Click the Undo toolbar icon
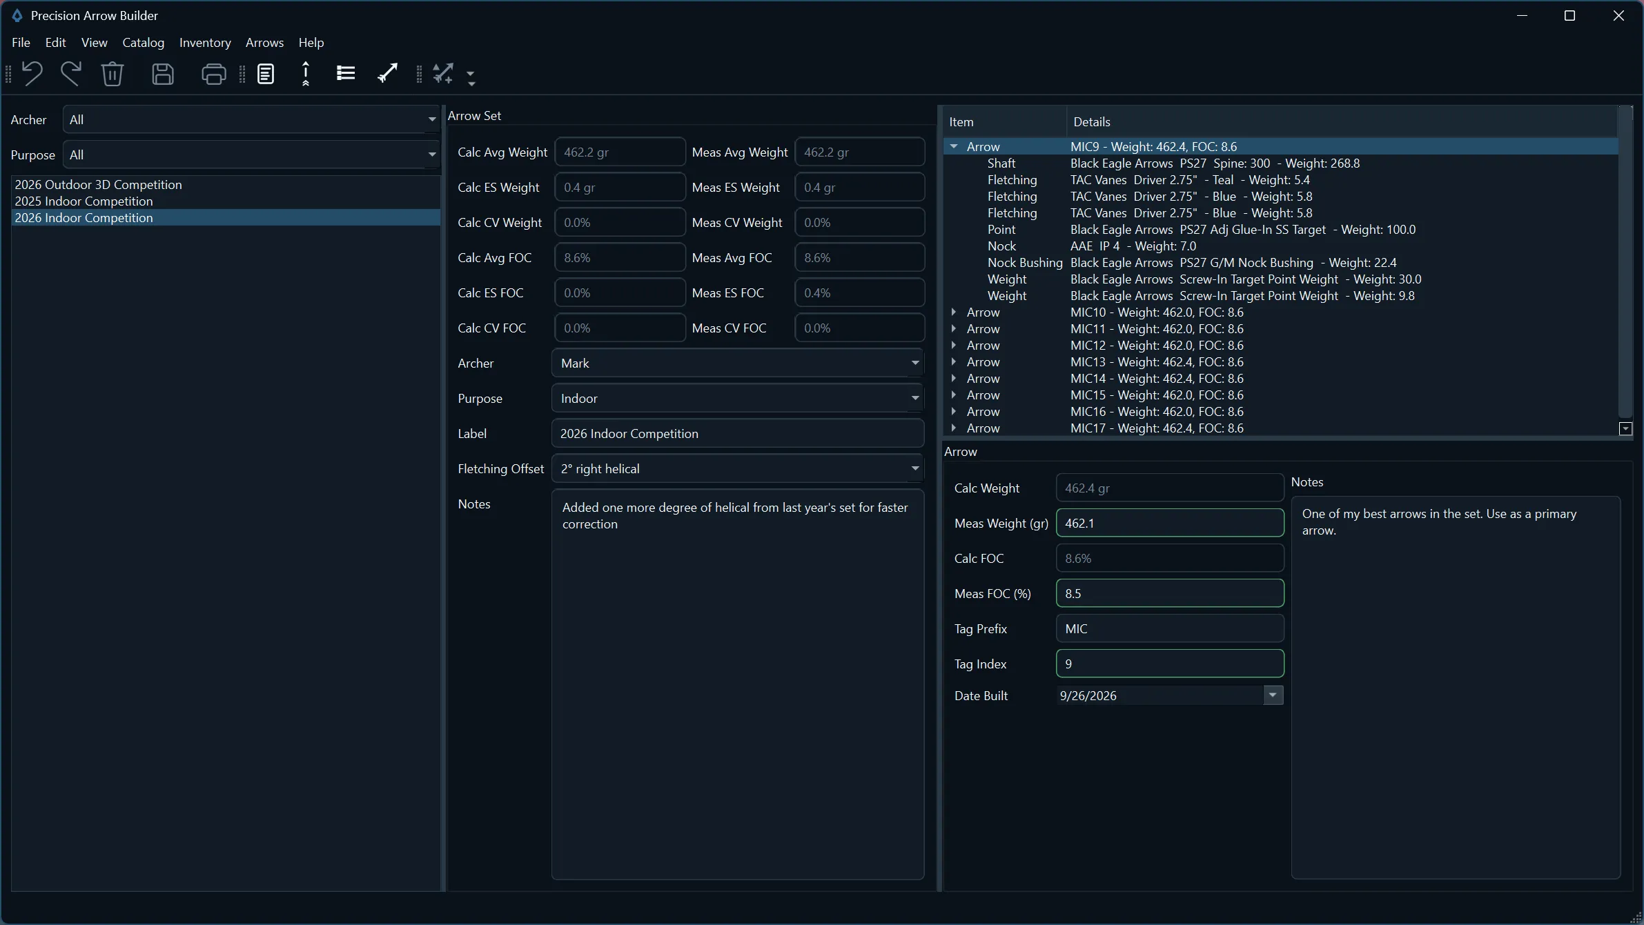 click(32, 73)
